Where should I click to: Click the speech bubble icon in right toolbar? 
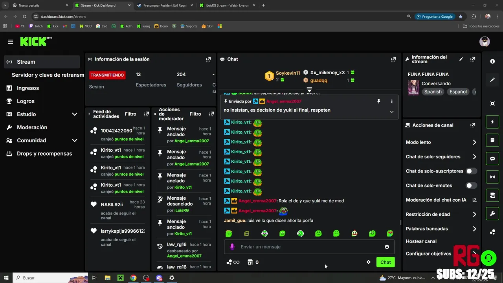click(492, 159)
